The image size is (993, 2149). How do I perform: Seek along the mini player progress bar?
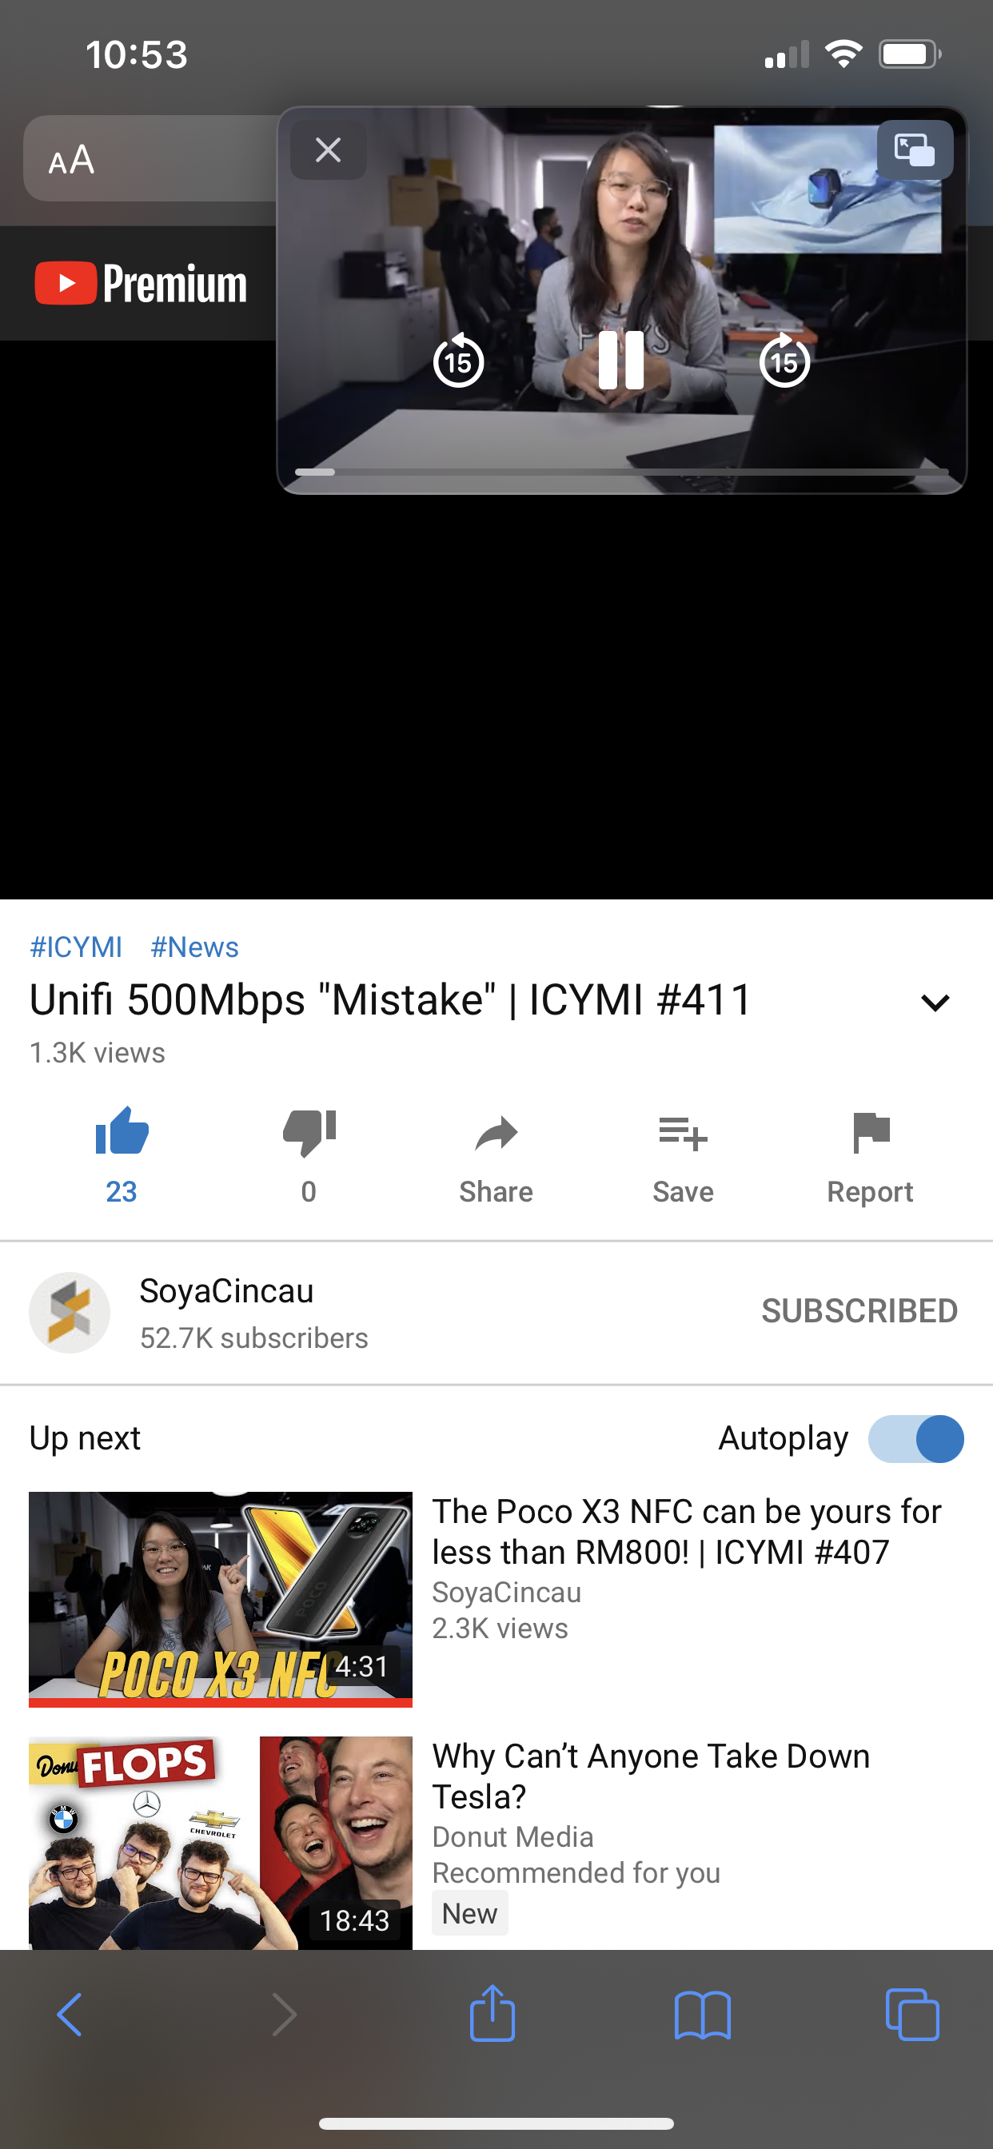(622, 472)
